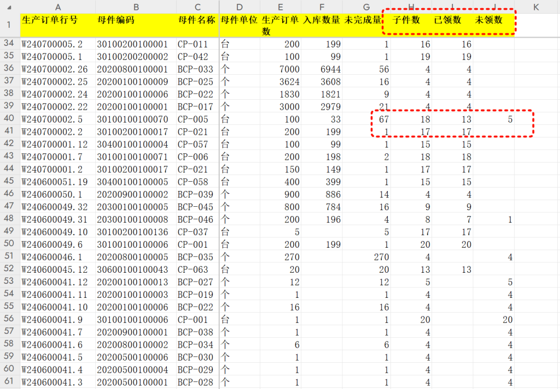Click unclaimed cell 20 in row 56

tap(494, 320)
